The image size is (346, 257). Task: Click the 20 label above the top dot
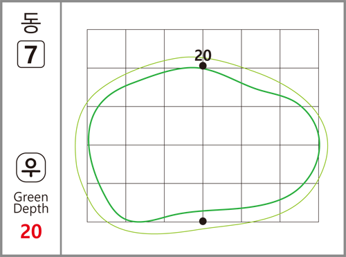click(203, 55)
